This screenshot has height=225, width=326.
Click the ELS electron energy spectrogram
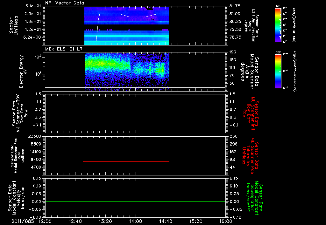click(x=127, y=72)
